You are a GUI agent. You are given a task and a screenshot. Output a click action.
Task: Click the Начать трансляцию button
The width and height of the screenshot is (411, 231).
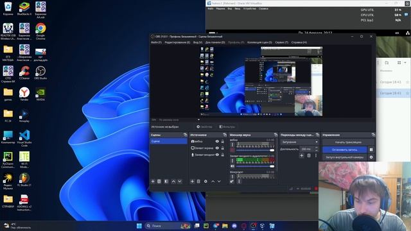point(348,142)
